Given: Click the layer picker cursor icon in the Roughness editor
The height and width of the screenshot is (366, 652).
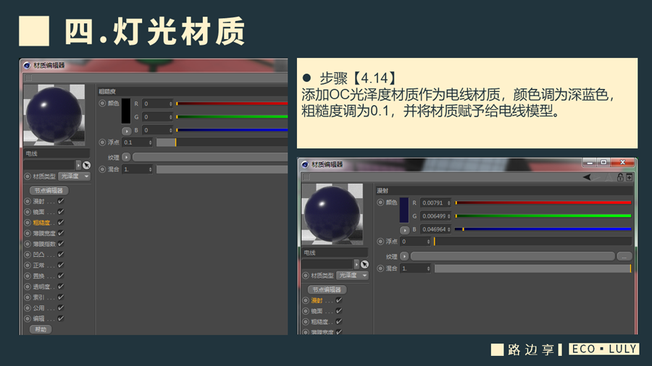Looking at the screenshot, I should pos(86,165).
